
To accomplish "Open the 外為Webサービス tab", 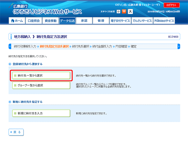I will tap(164, 21).
